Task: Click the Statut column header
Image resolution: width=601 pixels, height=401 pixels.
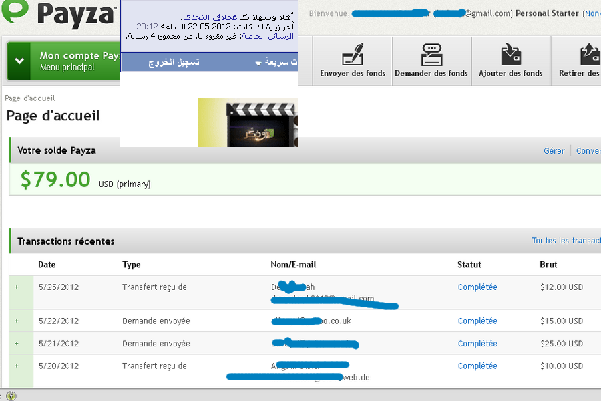Action: click(469, 265)
